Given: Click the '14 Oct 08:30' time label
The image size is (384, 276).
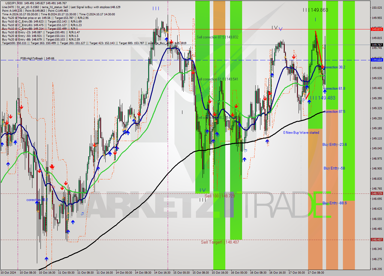Looking at the screenshot, I should point(143,273).
